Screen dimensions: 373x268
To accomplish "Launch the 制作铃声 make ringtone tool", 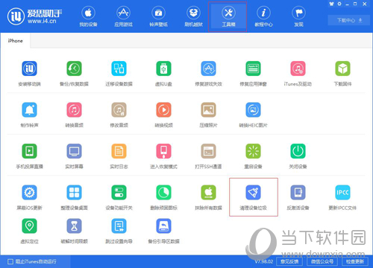I will pyautogui.click(x=29, y=115).
